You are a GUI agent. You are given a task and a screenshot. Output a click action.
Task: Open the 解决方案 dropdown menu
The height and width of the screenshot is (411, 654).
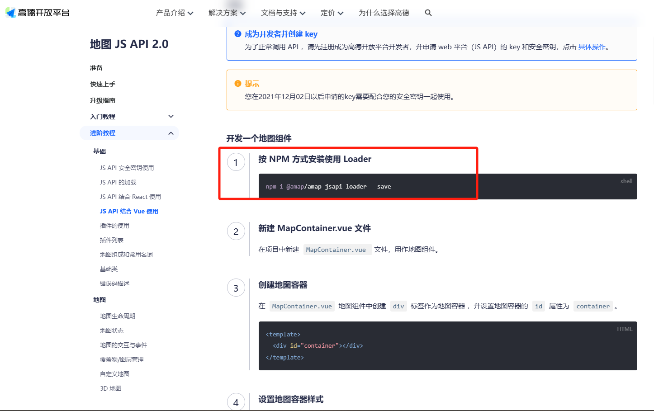227,13
